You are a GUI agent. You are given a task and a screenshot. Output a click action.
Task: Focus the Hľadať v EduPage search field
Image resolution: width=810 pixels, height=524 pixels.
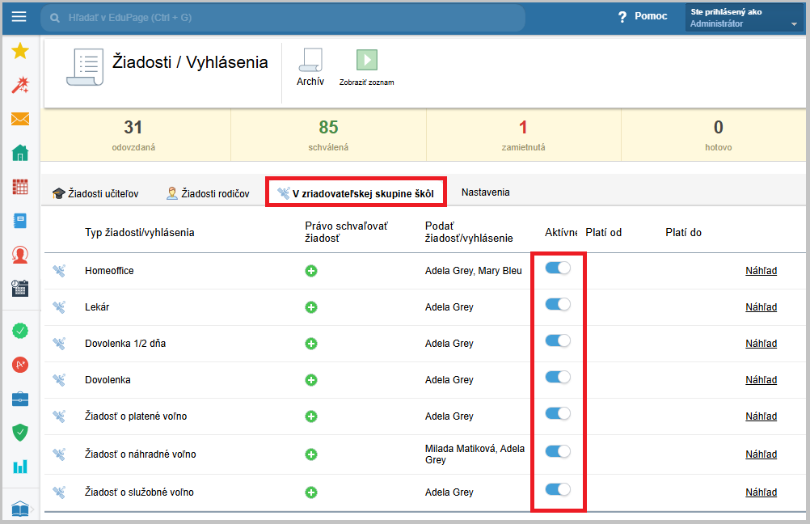click(283, 18)
